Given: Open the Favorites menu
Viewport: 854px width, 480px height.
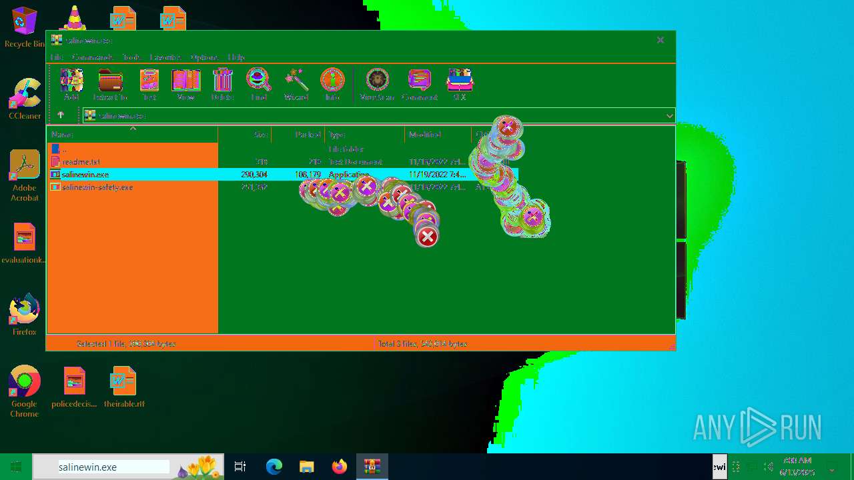Looking at the screenshot, I should (x=165, y=57).
